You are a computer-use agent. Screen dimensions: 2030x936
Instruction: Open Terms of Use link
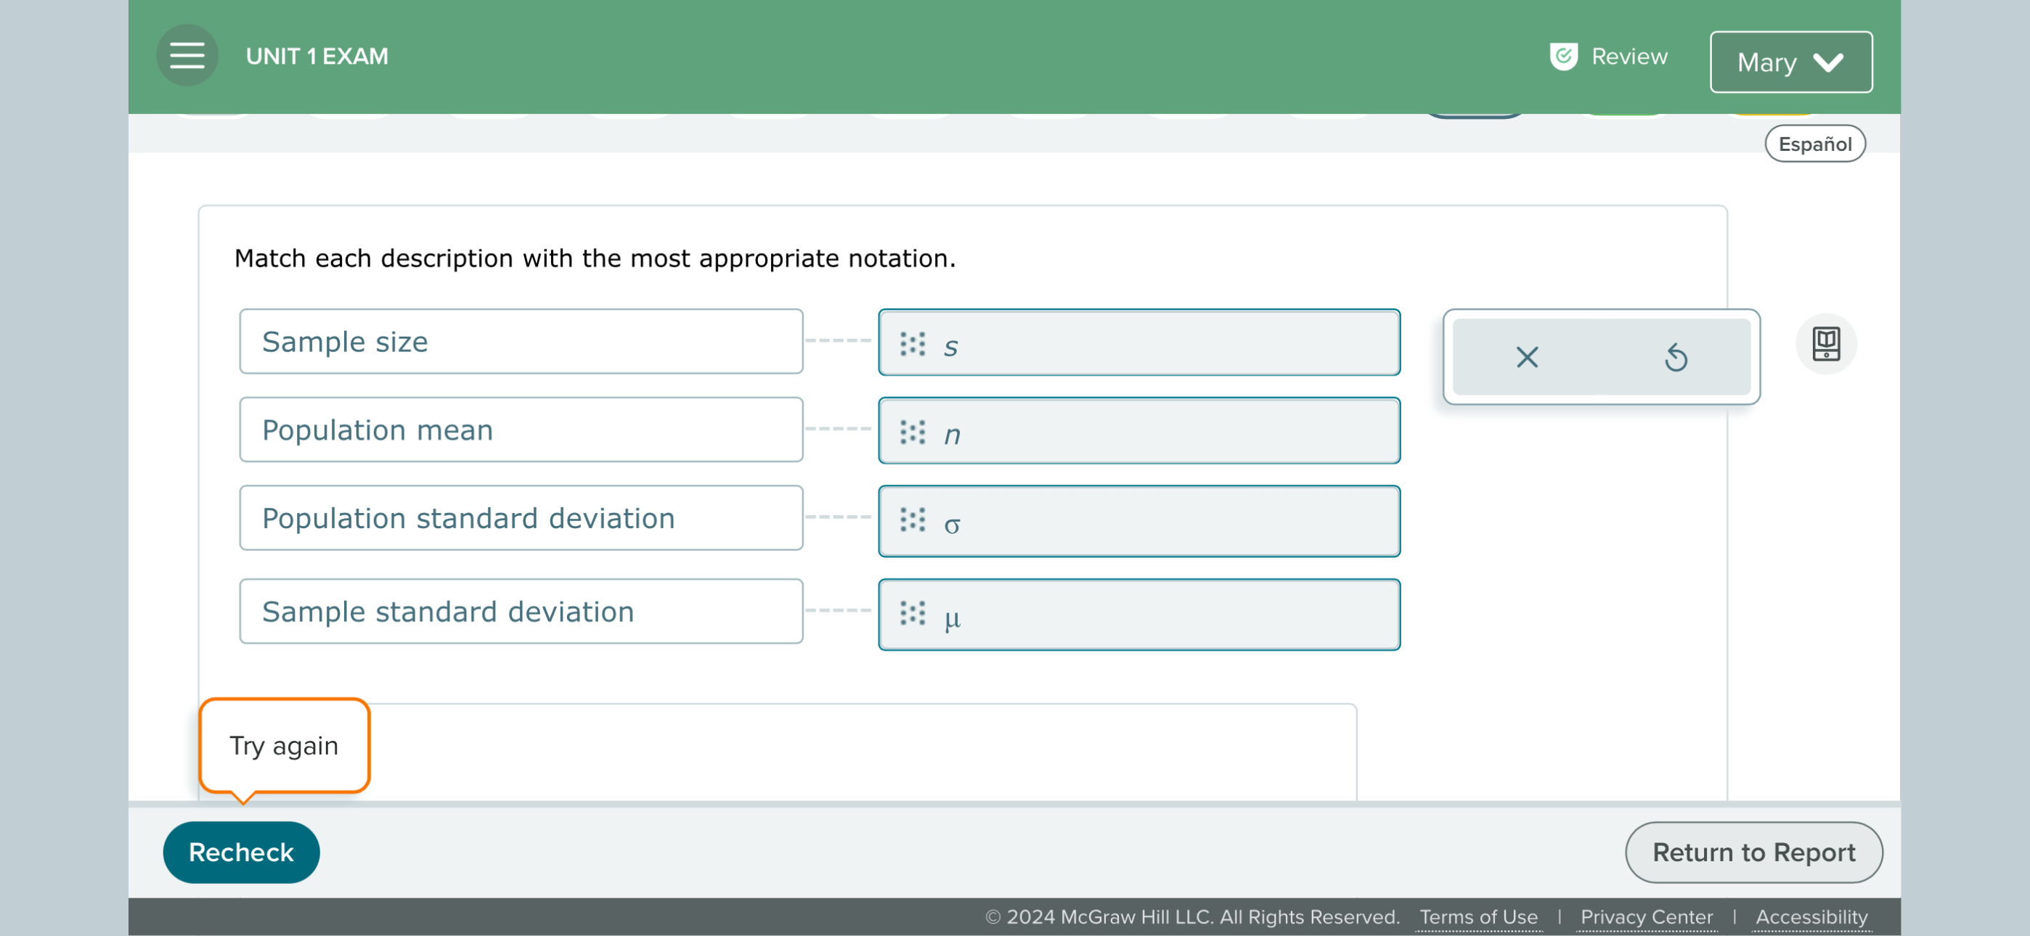tap(1478, 917)
